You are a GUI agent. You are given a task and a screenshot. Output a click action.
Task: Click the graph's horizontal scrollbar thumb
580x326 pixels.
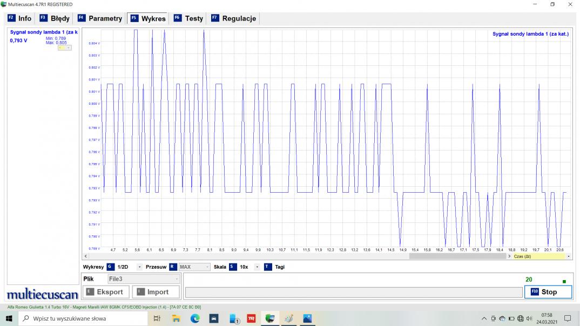point(457,256)
